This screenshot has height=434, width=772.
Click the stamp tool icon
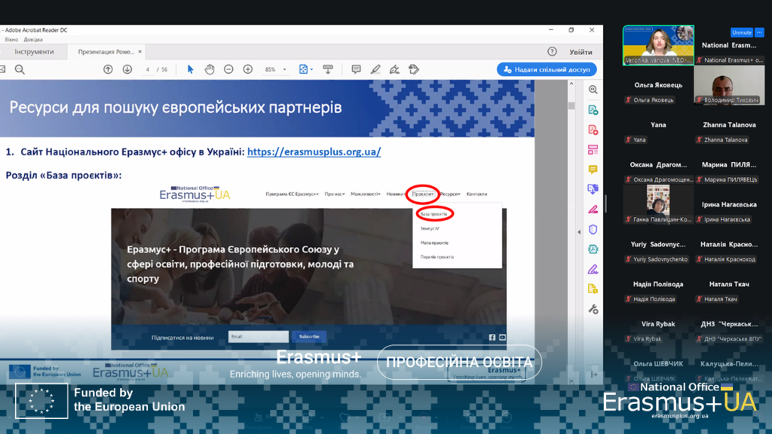point(414,69)
